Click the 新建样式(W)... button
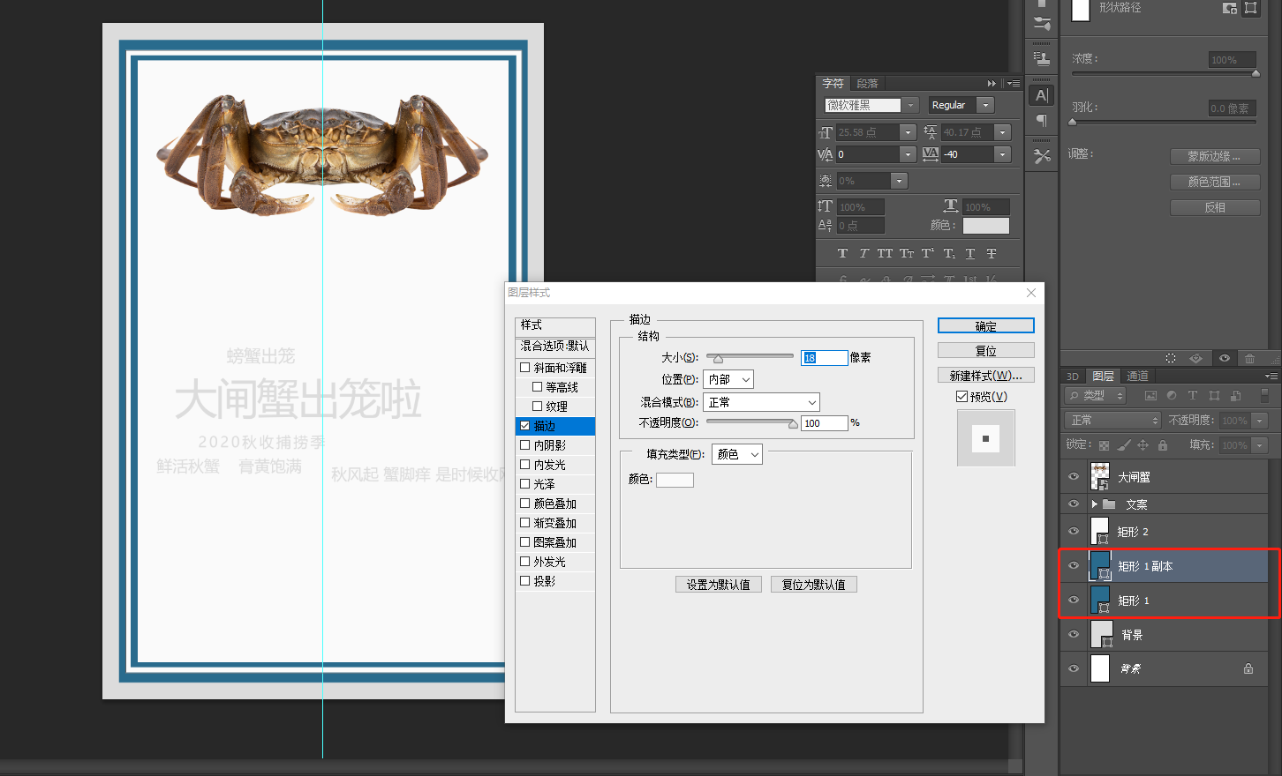The height and width of the screenshot is (776, 1282). click(x=986, y=376)
